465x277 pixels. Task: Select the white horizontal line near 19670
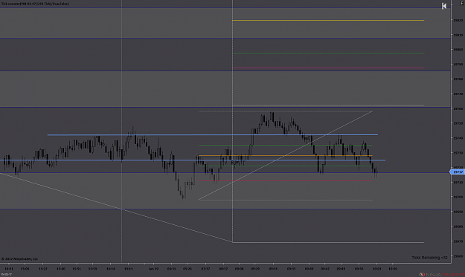point(328,242)
